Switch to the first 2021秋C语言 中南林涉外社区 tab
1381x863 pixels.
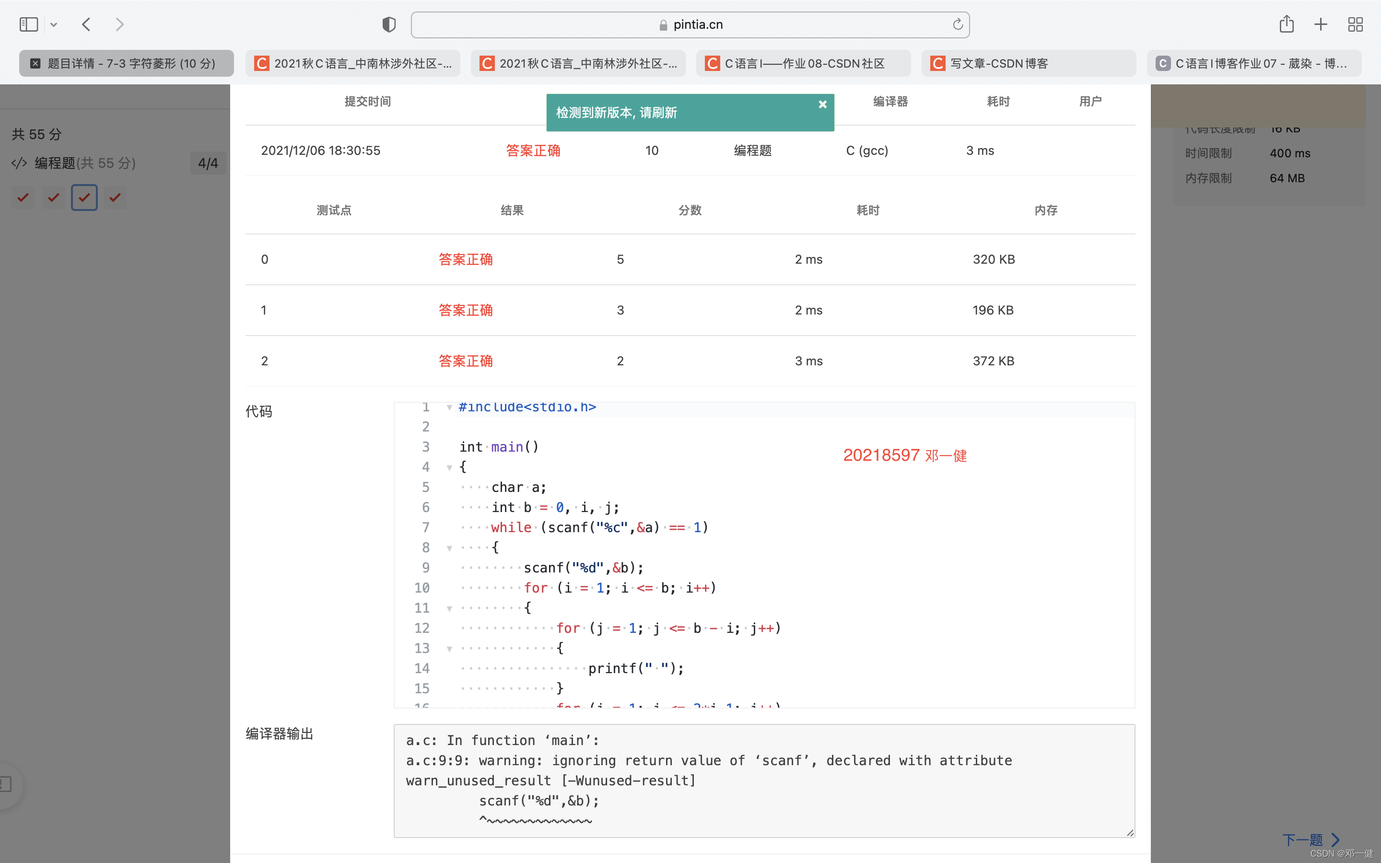352,63
